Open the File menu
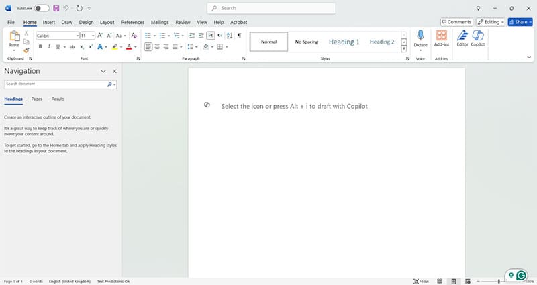This screenshot has height=285, width=537. point(11,22)
